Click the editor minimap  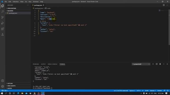pos(164,11)
